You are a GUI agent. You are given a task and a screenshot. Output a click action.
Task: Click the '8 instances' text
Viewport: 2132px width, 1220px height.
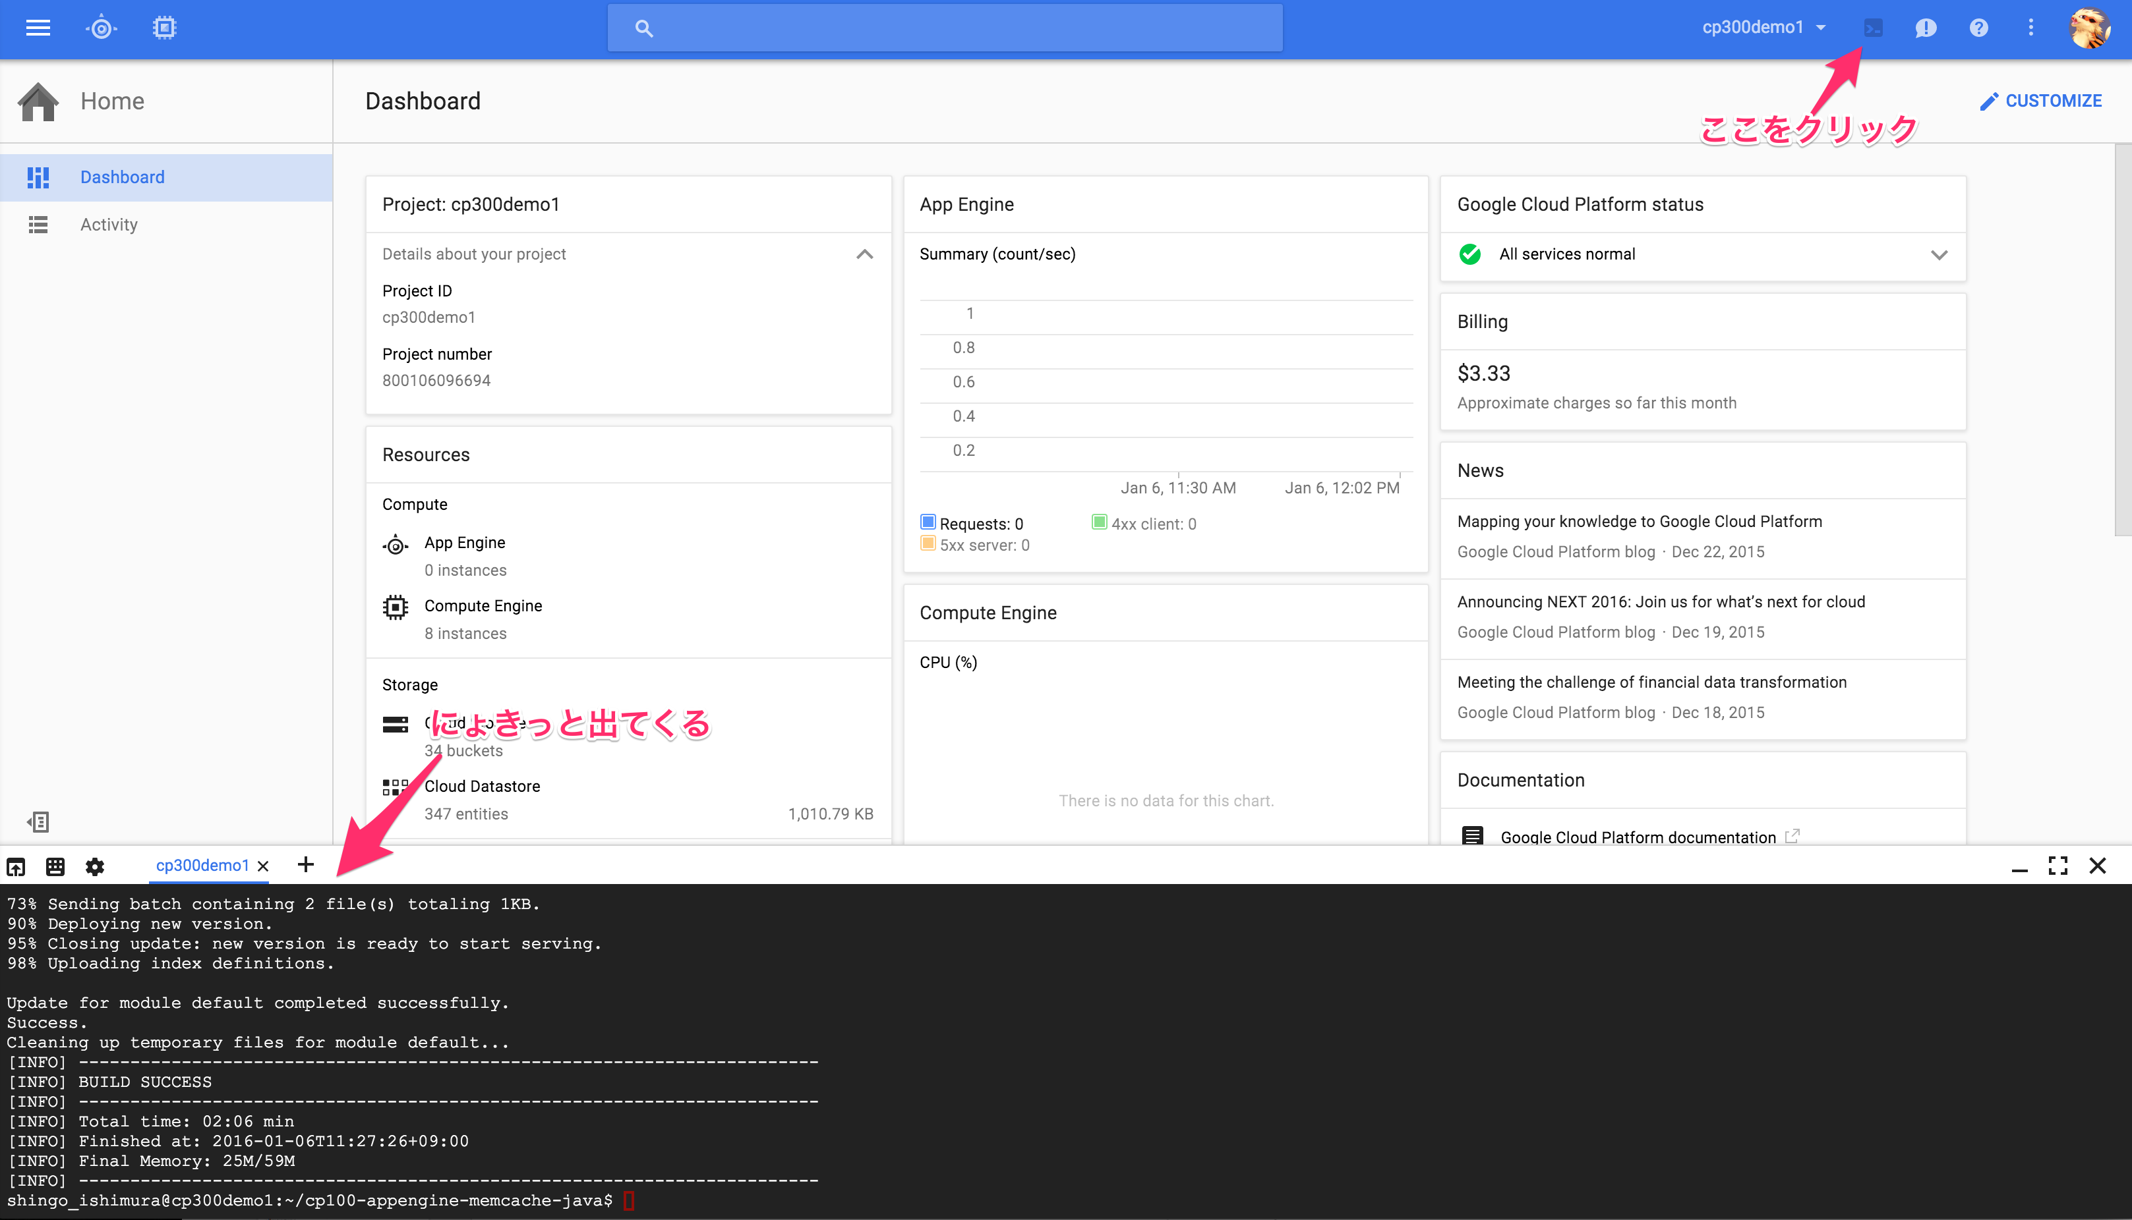pos(465,634)
